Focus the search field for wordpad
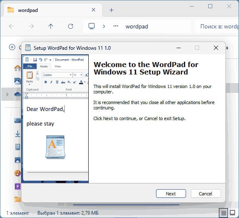 [x=216, y=27]
